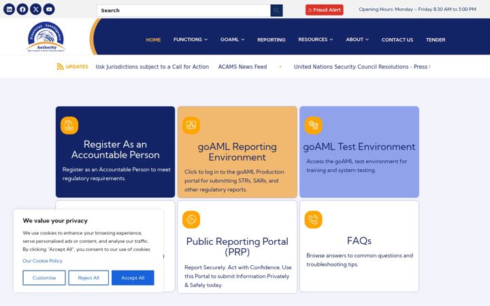Click "Access the goAML test environment" description
The height and width of the screenshot is (306, 490).
[357, 166]
